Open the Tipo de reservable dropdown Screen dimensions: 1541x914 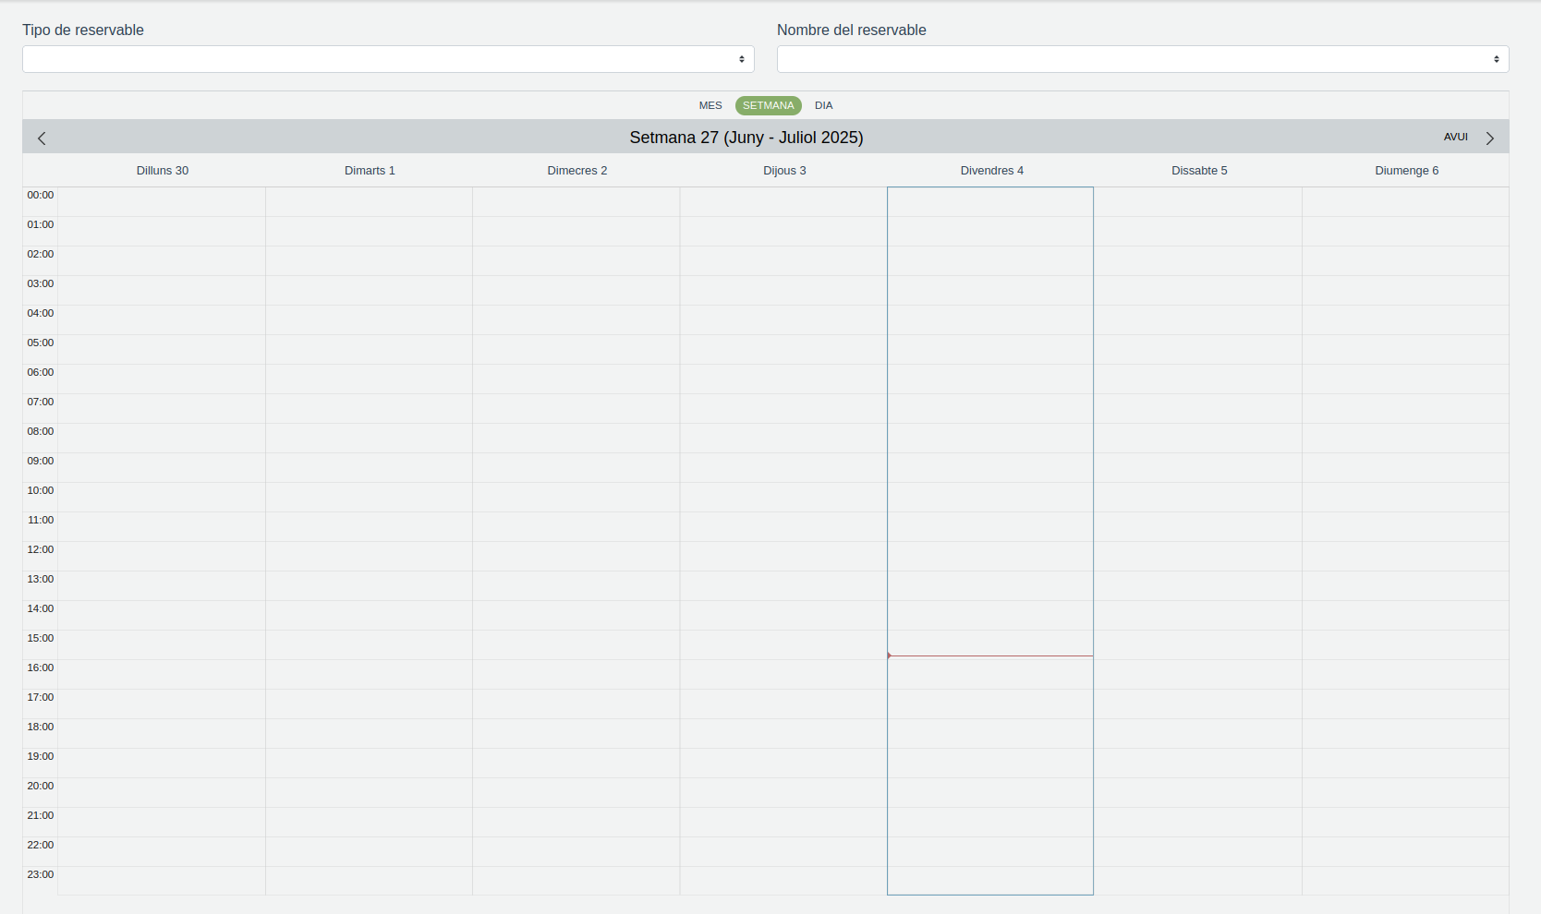pyautogui.click(x=388, y=59)
